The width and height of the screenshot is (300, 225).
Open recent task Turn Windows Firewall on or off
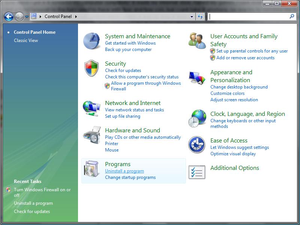point(42,192)
